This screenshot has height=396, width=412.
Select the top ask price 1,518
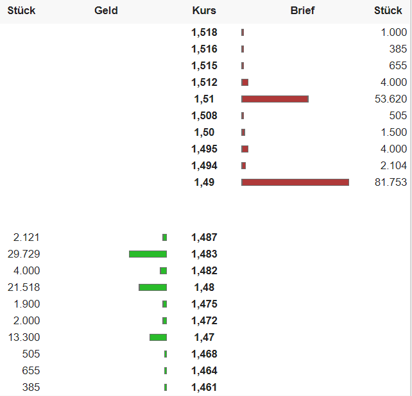coord(204,32)
